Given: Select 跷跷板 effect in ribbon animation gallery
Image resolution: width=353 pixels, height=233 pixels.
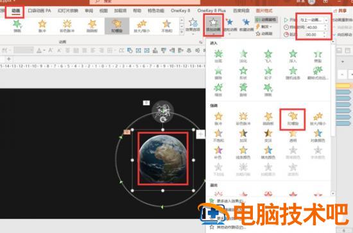Looking at the screenshot, I should [x=92, y=26].
